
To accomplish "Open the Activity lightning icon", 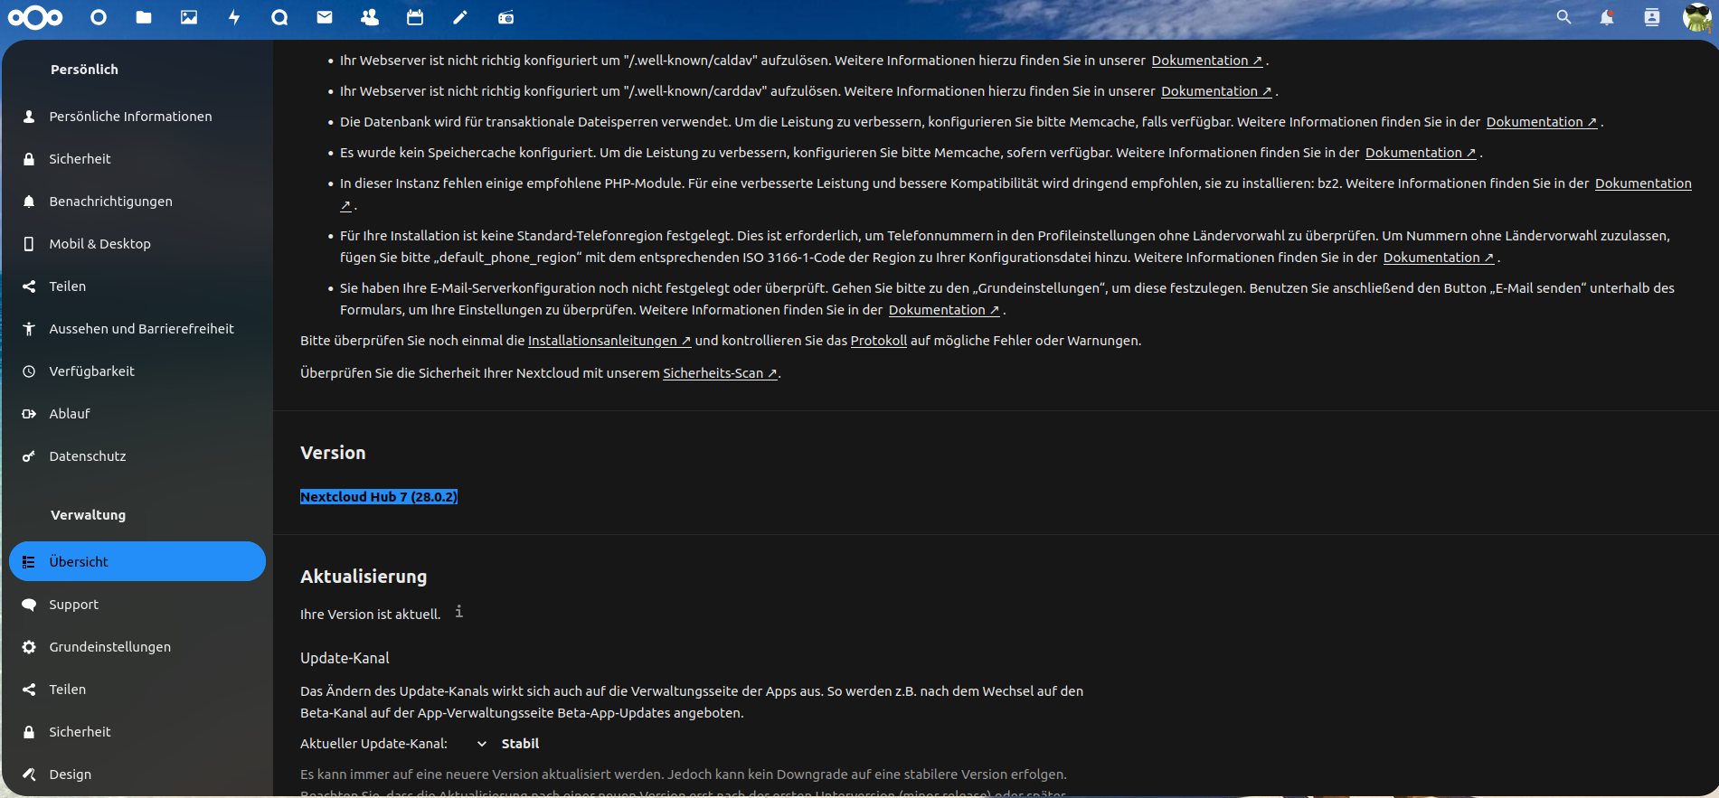I will (234, 17).
